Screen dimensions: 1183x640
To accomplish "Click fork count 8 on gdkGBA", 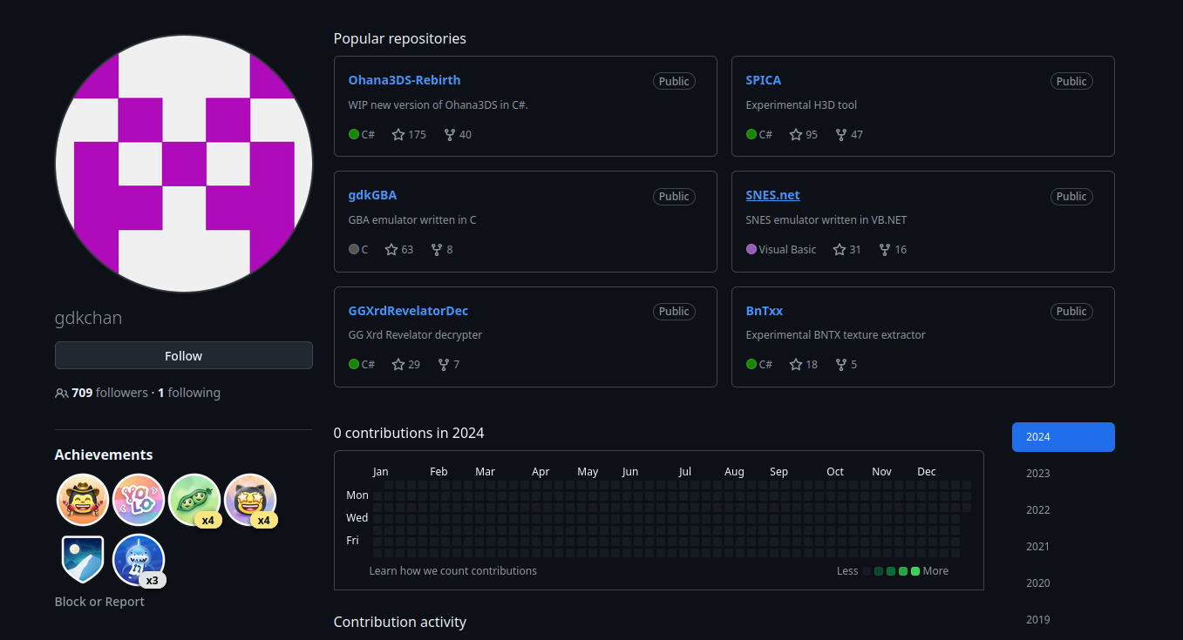I will pos(441,249).
